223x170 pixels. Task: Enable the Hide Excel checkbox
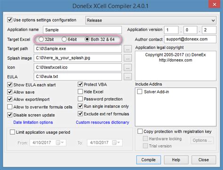[x=80, y=92]
